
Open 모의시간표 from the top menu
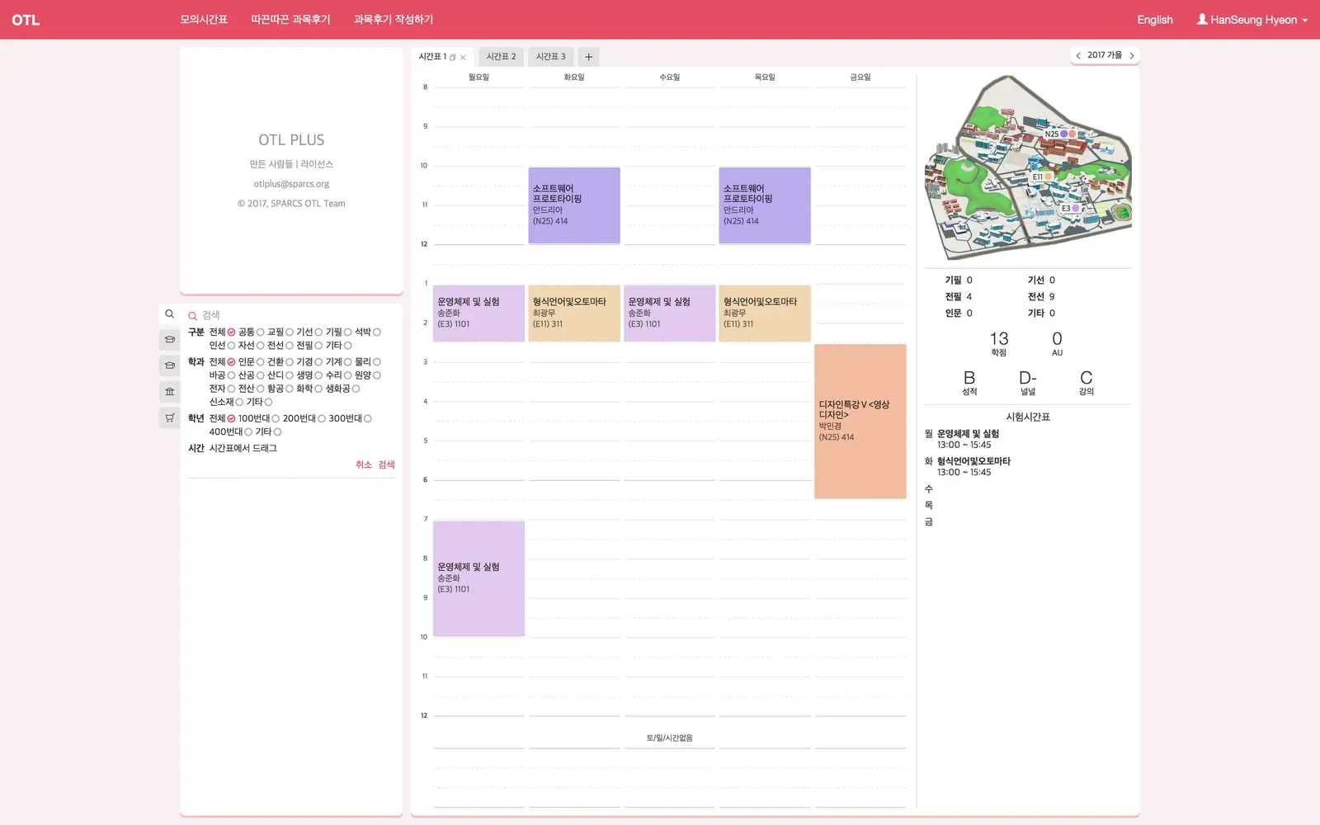click(x=204, y=20)
